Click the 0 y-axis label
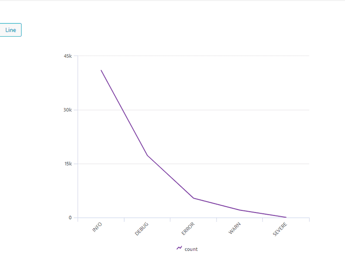Viewport: 345px width, 263px height. (x=70, y=218)
